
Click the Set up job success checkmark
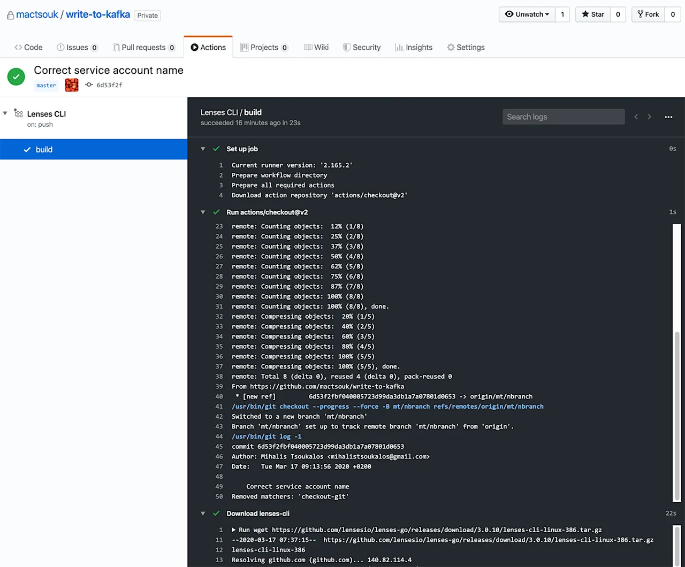pos(216,149)
